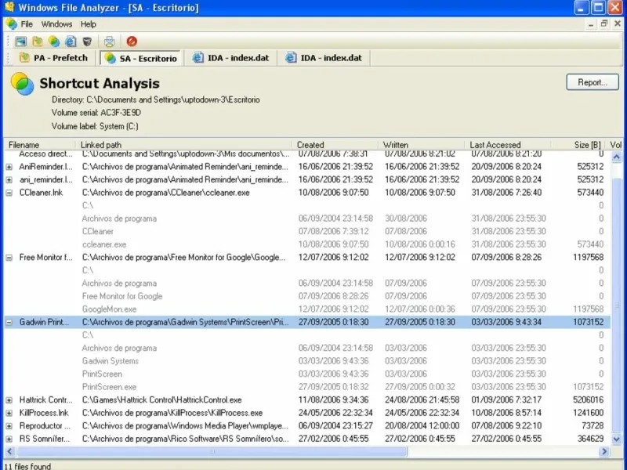
Task: Collapse the Free Monitor f... entry
Action: pyautogui.click(x=9, y=258)
